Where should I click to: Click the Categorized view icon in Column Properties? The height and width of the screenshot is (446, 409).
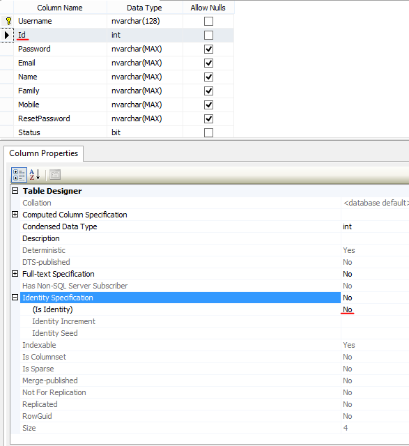pos(19,175)
